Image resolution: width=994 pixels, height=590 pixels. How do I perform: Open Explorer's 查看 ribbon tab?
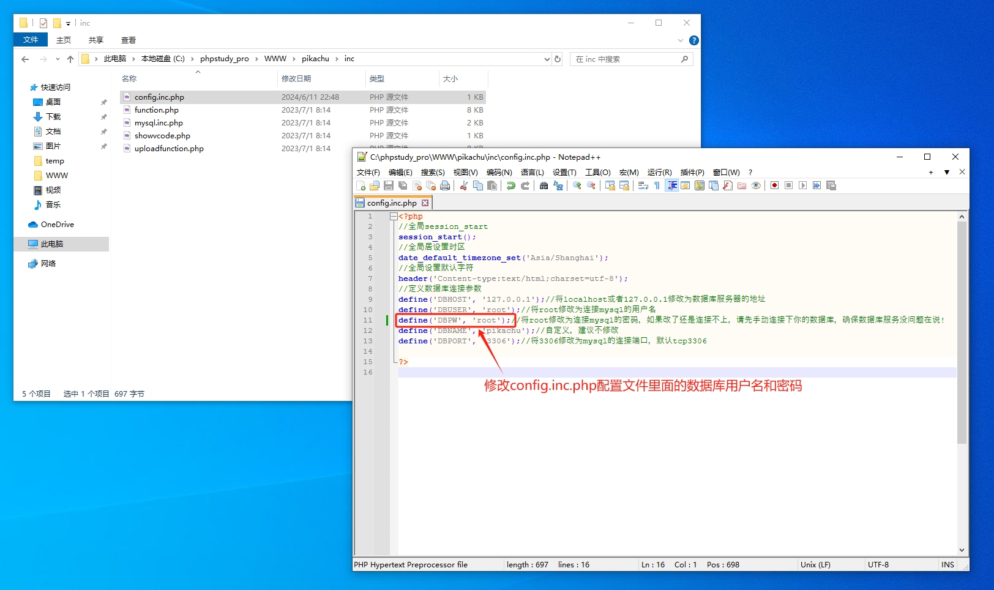coord(128,40)
